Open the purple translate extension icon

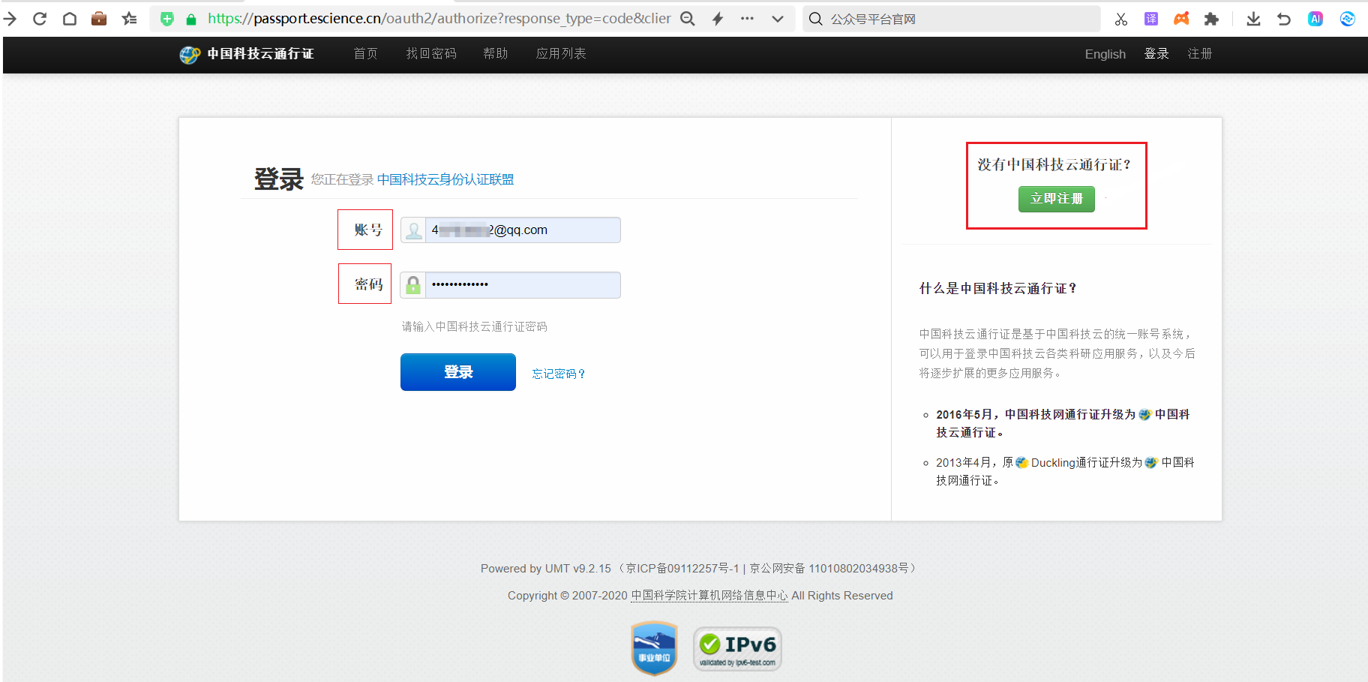[1151, 19]
